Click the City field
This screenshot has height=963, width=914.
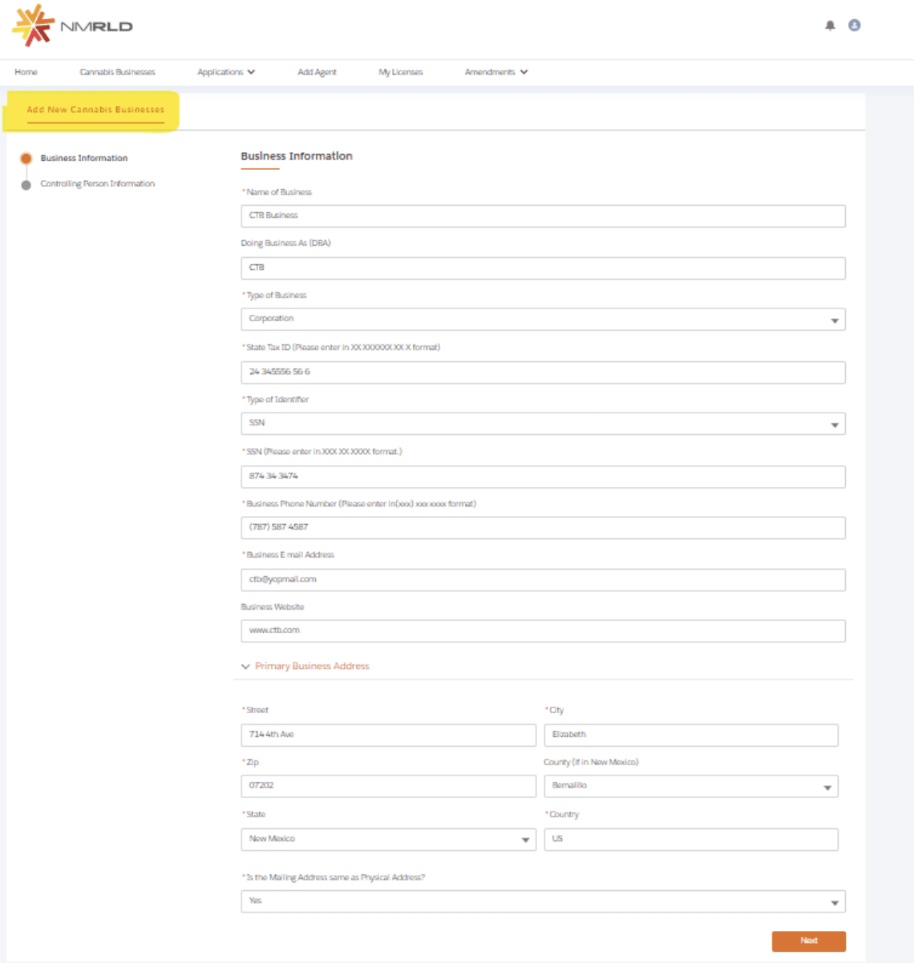(x=691, y=735)
